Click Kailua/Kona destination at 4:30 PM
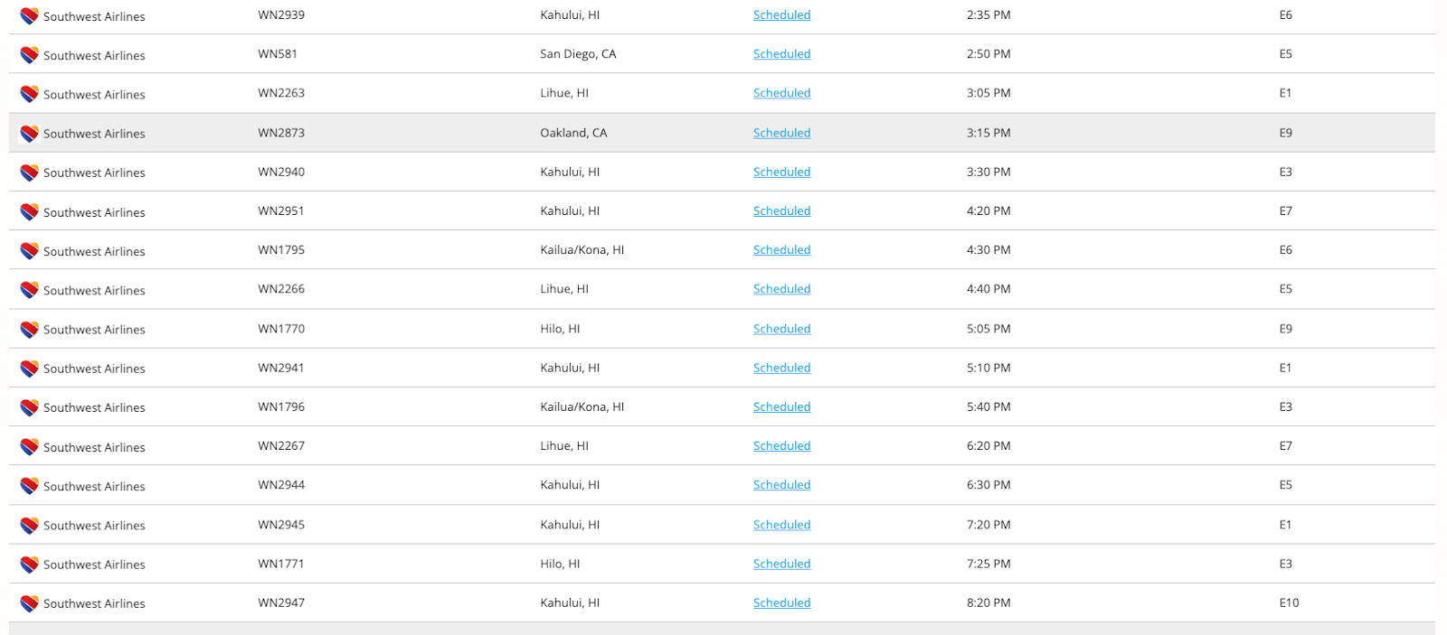Screen dimensions: 1447x635 pyautogui.click(x=582, y=250)
